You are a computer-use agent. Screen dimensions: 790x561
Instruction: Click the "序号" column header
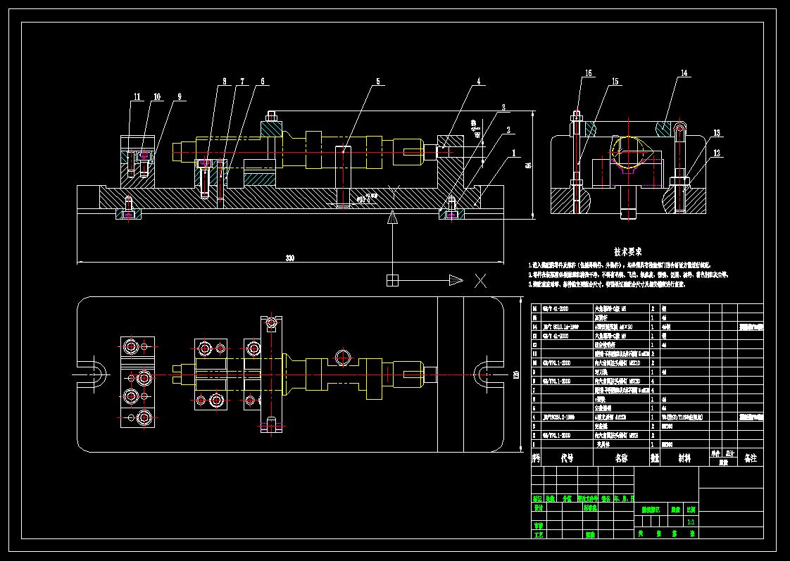(536, 458)
